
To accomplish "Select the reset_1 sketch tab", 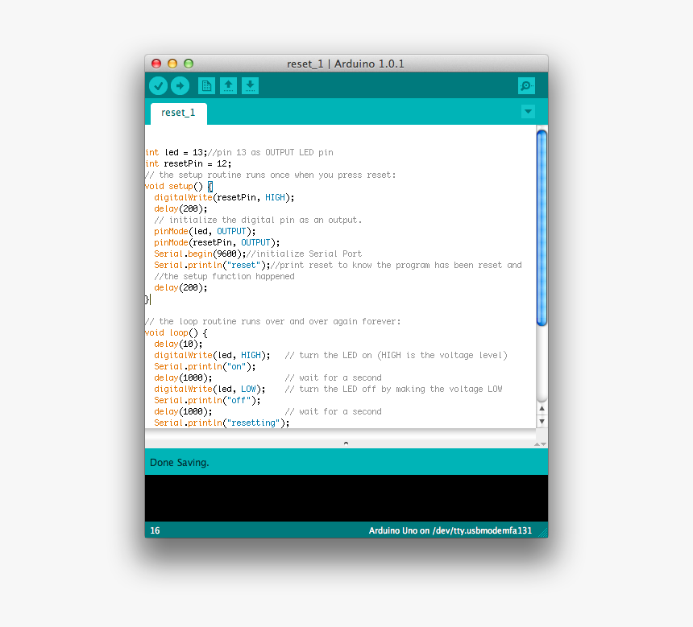I will coord(178,113).
